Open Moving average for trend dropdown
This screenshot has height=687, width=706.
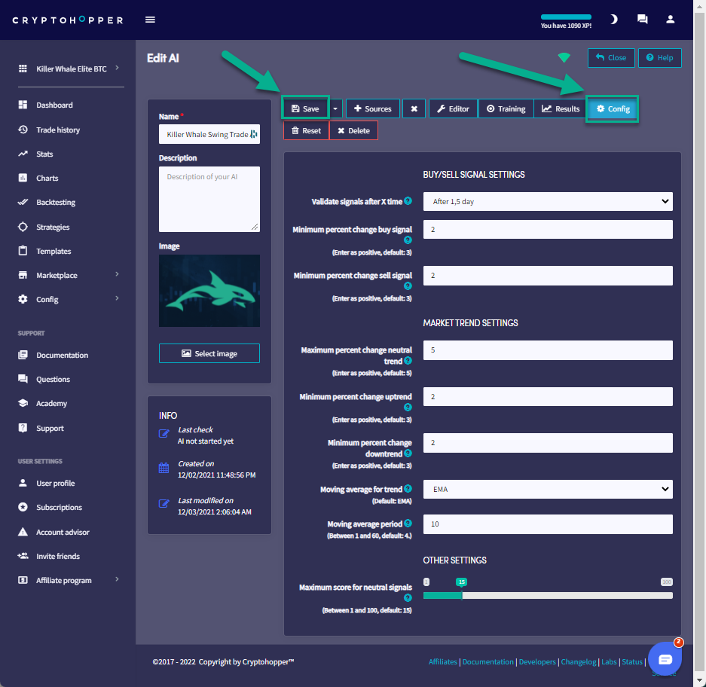(x=547, y=489)
